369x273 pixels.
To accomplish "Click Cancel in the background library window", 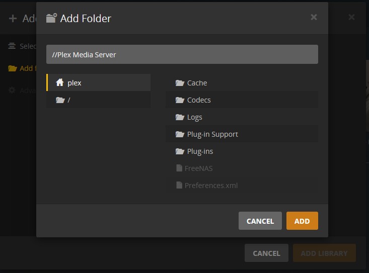I will coord(266,253).
